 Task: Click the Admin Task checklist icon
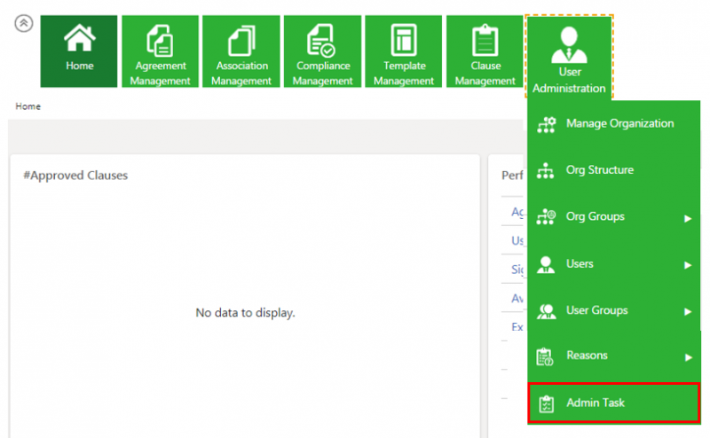(546, 403)
